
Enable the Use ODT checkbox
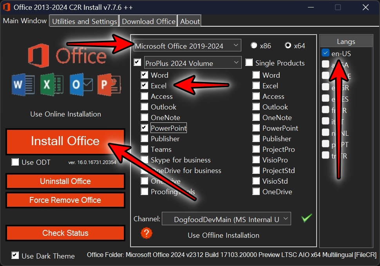[x=15, y=162]
